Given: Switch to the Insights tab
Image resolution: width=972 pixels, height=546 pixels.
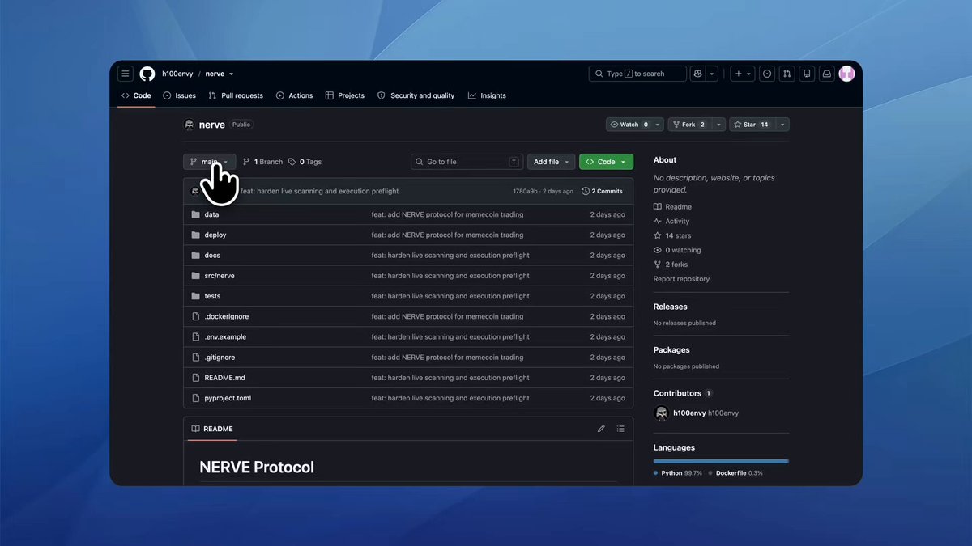Looking at the screenshot, I should tap(487, 95).
